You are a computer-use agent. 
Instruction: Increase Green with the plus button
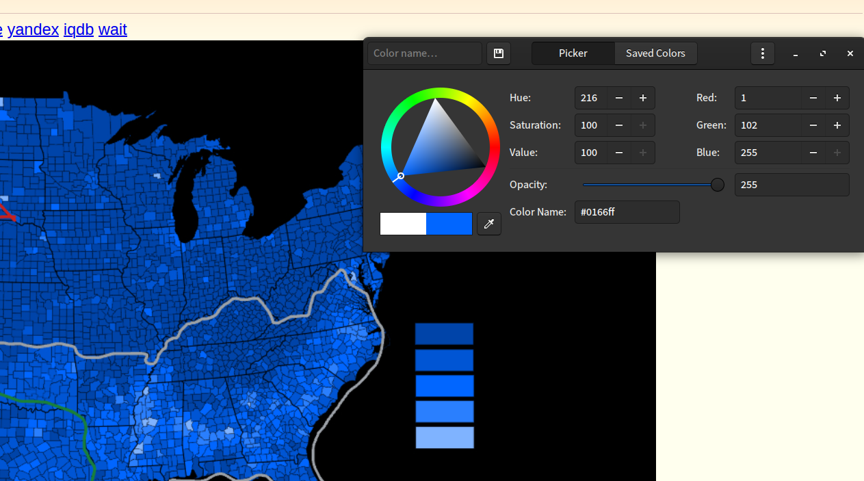(x=837, y=125)
